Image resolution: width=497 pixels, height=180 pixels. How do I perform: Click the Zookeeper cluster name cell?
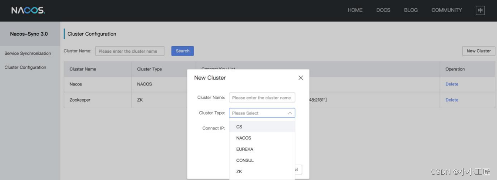pos(97,100)
